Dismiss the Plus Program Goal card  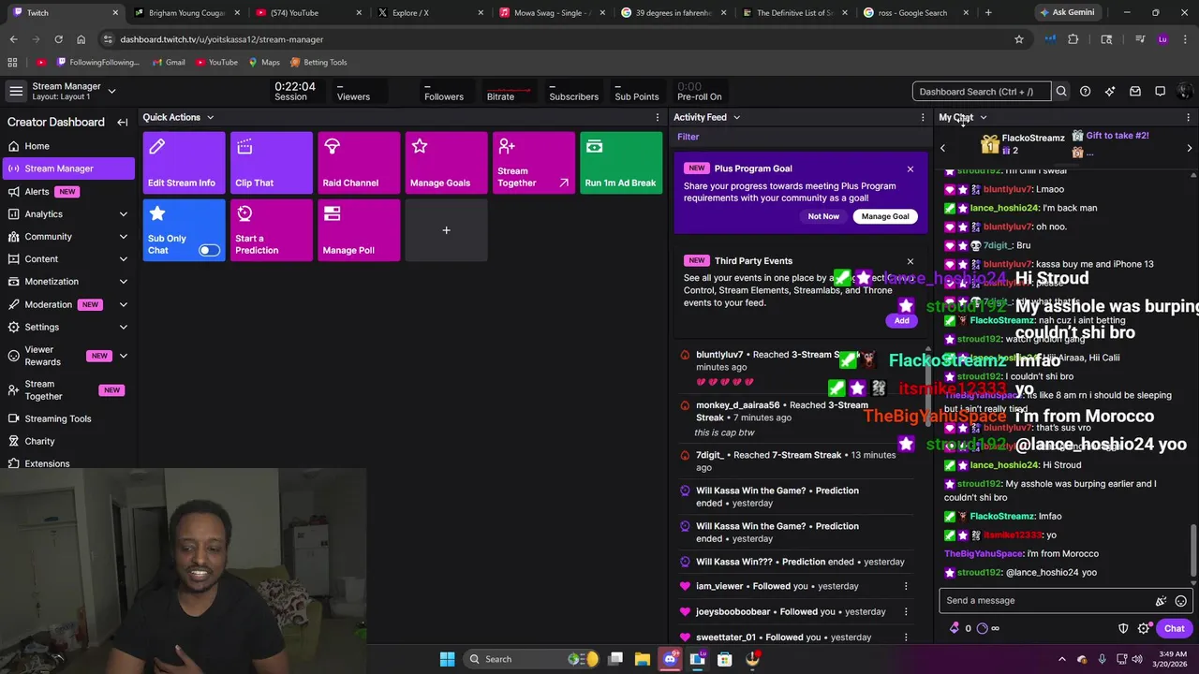pos(910,169)
